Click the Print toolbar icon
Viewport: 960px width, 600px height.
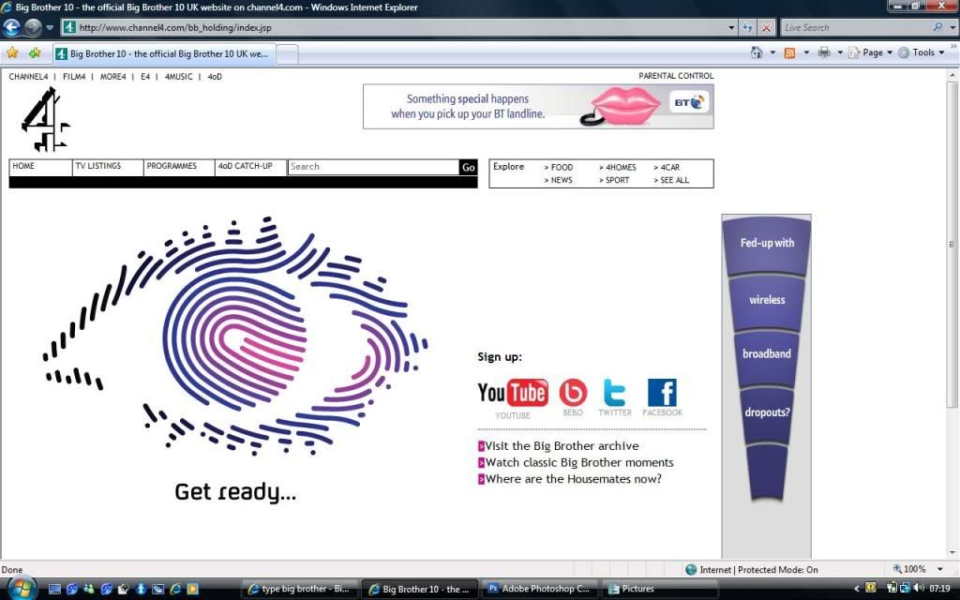[824, 52]
